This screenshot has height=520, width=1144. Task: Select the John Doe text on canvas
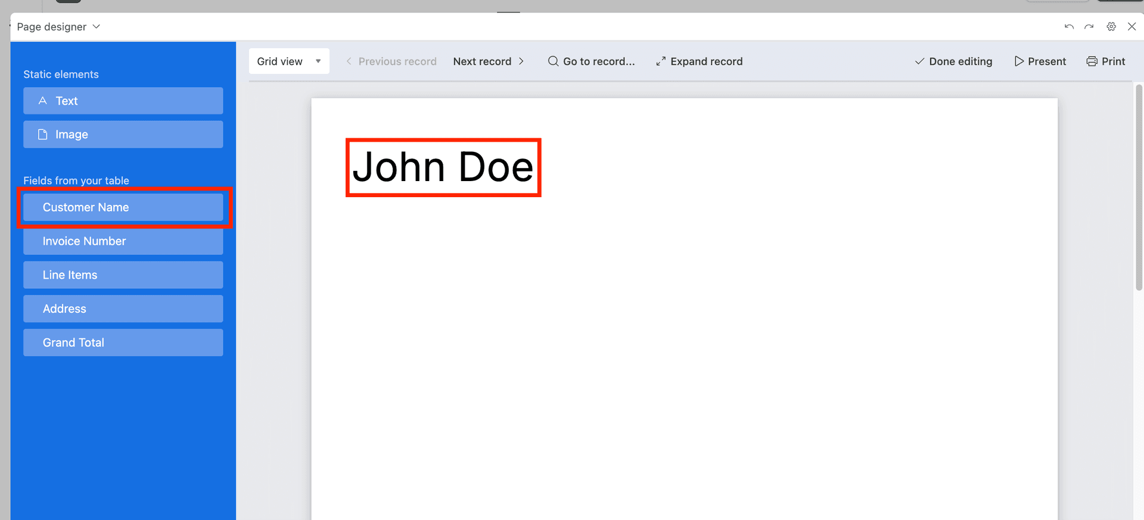pyautogui.click(x=443, y=167)
